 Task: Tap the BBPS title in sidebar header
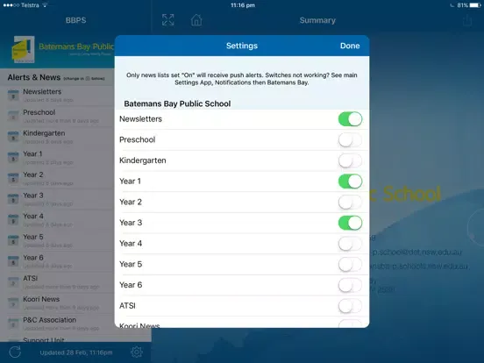tap(75, 20)
